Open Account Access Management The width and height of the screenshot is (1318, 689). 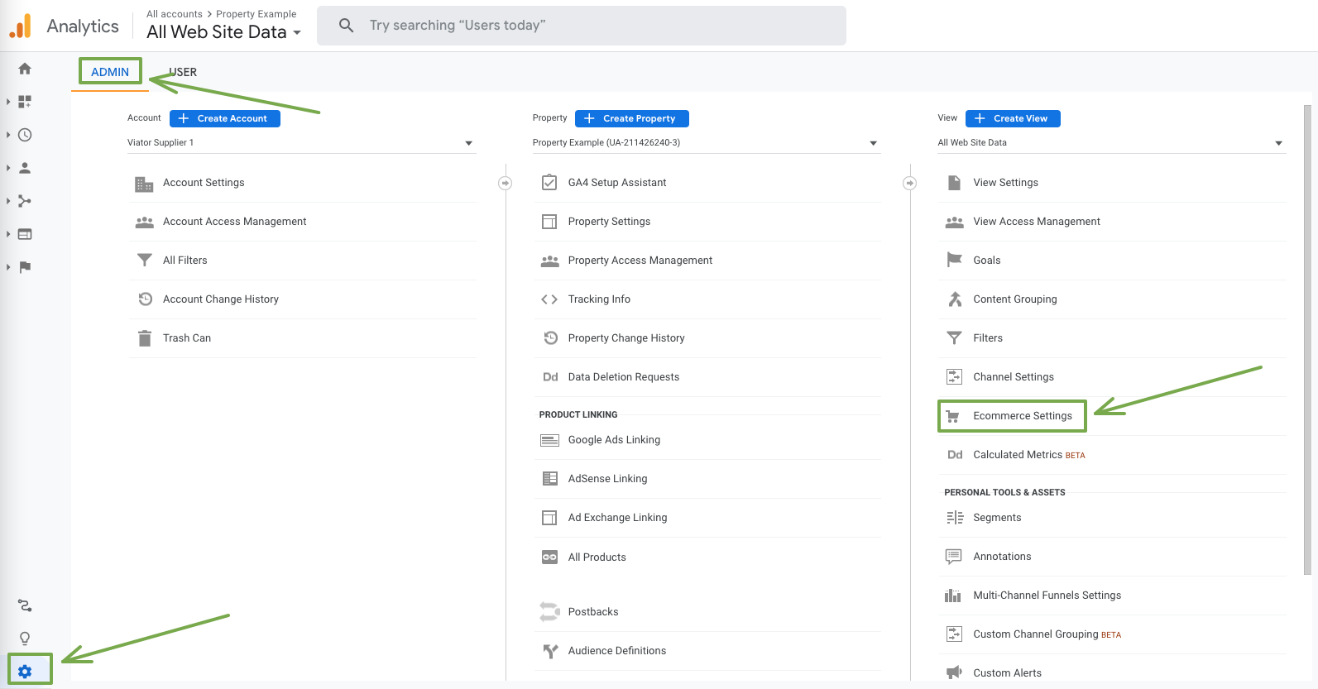pyautogui.click(x=234, y=222)
